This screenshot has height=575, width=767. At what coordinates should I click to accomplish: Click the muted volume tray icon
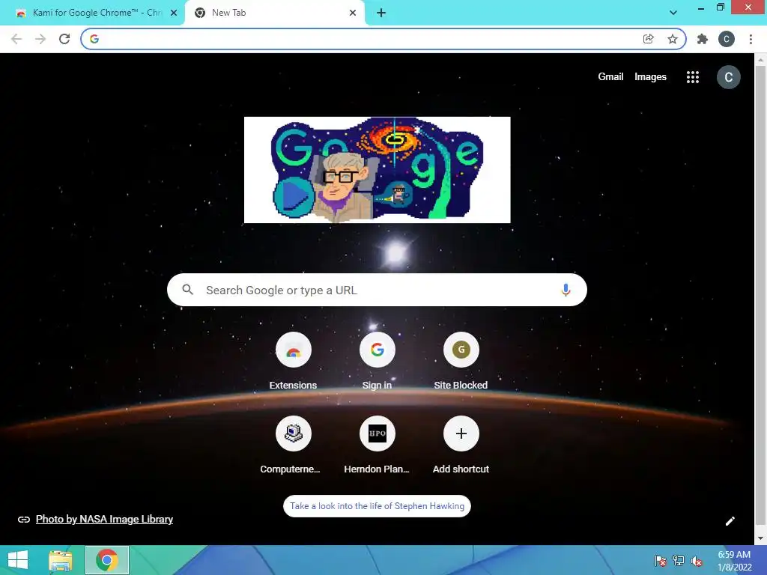[697, 561]
